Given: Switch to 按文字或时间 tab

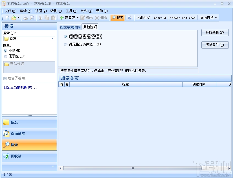Looking at the screenshot, I should 70,27.
